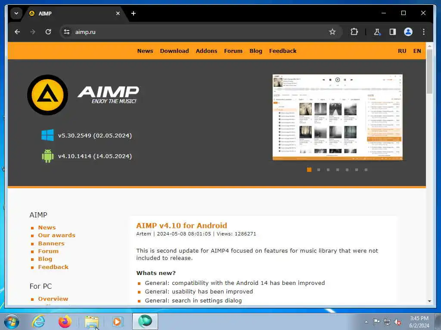Image resolution: width=441 pixels, height=330 pixels.
Task: Open Our awards in the sidebar
Action: [56, 235]
